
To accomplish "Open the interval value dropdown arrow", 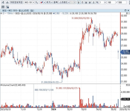I will coord(105,2).
